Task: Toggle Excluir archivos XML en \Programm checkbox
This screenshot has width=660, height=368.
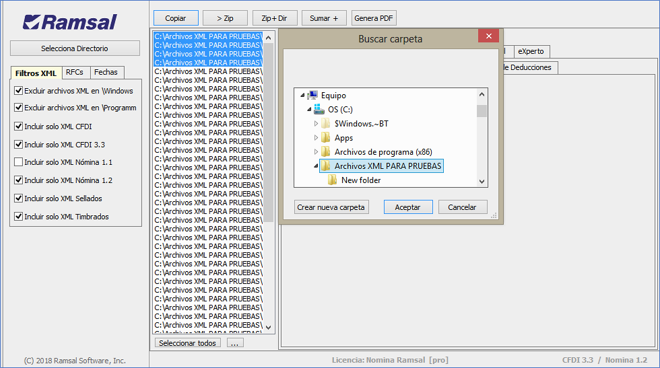Action: pyautogui.click(x=19, y=107)
